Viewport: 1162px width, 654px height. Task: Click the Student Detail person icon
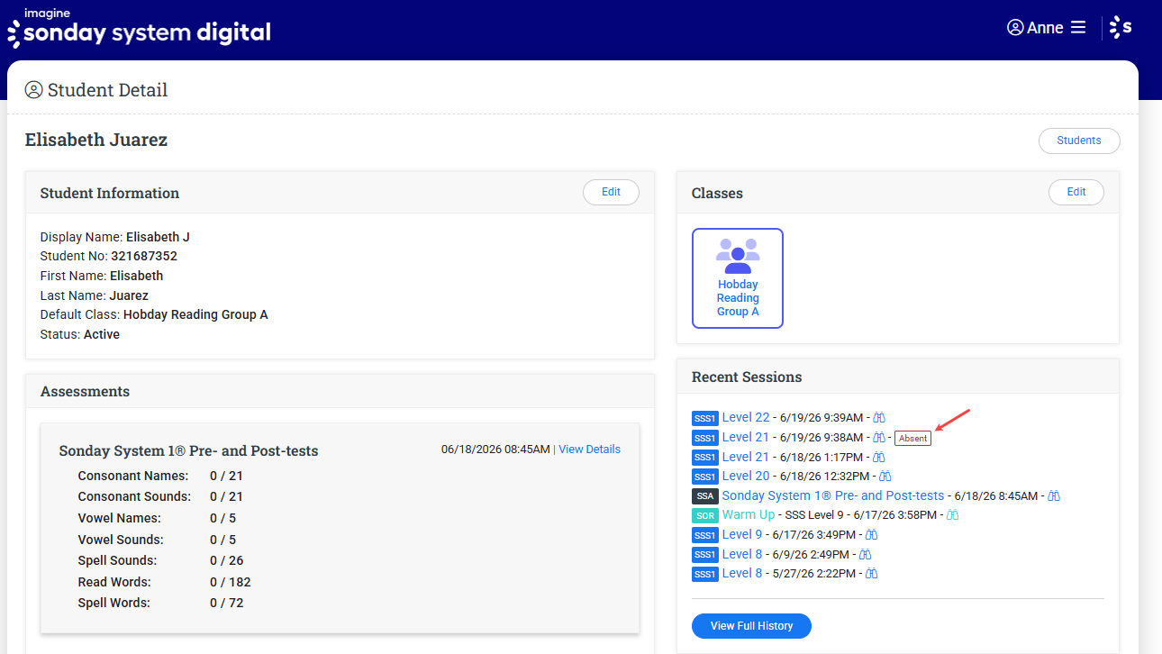34,90
